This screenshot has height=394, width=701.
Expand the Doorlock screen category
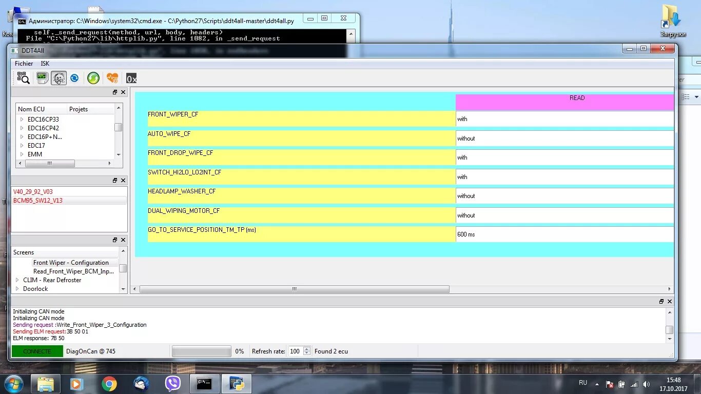click(x=17, y=289)
